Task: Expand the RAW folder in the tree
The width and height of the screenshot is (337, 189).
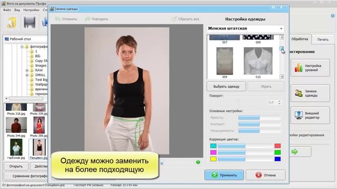Action: tap(27, 70)
